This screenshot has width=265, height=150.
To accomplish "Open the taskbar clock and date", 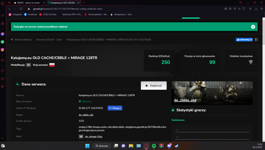I will coord(257,146).
